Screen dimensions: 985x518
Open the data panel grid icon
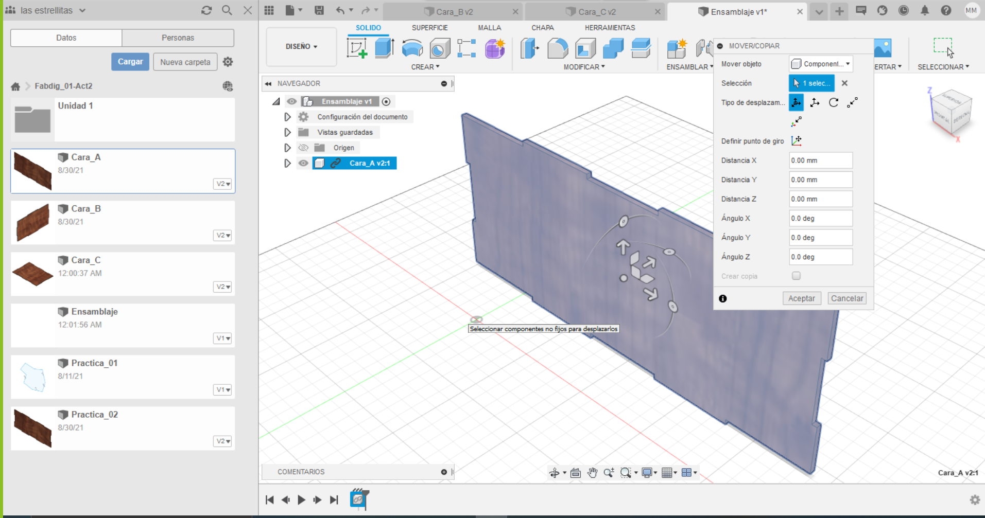click(x=269, y=10)
